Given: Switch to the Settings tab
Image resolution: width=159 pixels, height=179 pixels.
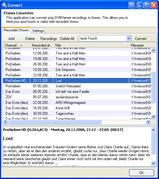Looking at the screenshot, I should click(x=38, y=30).
